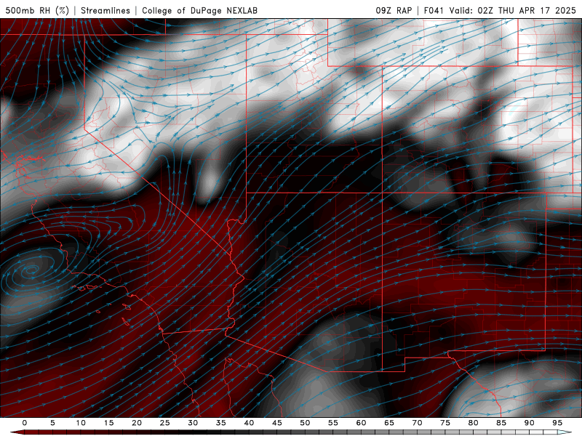582x436 pixels.
Task: Click the "25" label on the color scale
Action: [165, 423]
